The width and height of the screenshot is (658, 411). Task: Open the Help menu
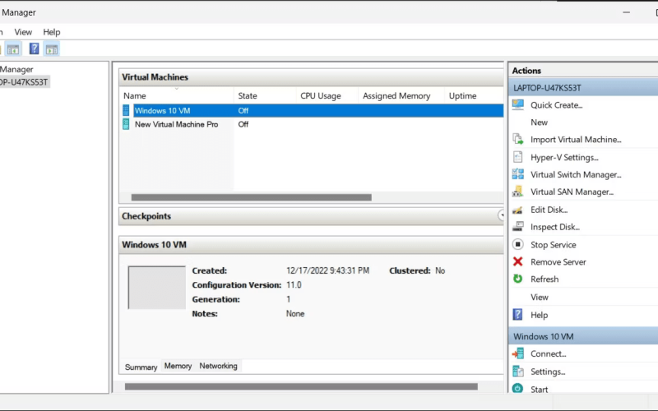[52, 32]
